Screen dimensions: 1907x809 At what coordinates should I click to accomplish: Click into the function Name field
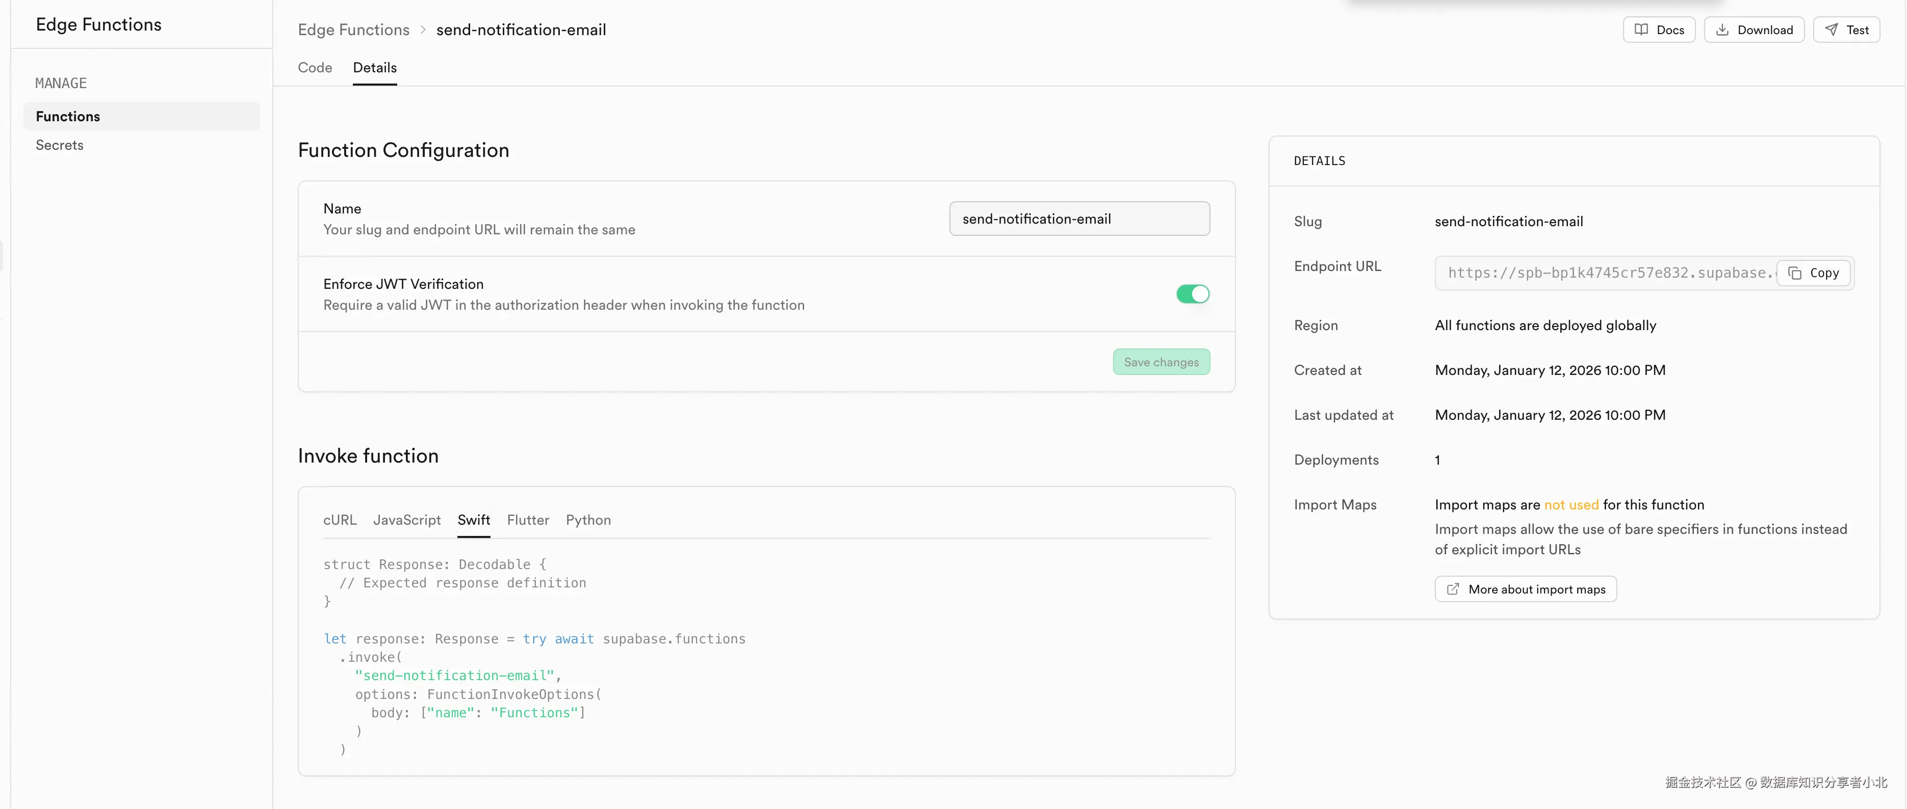pyautogui.click(x=1078, y=219)
